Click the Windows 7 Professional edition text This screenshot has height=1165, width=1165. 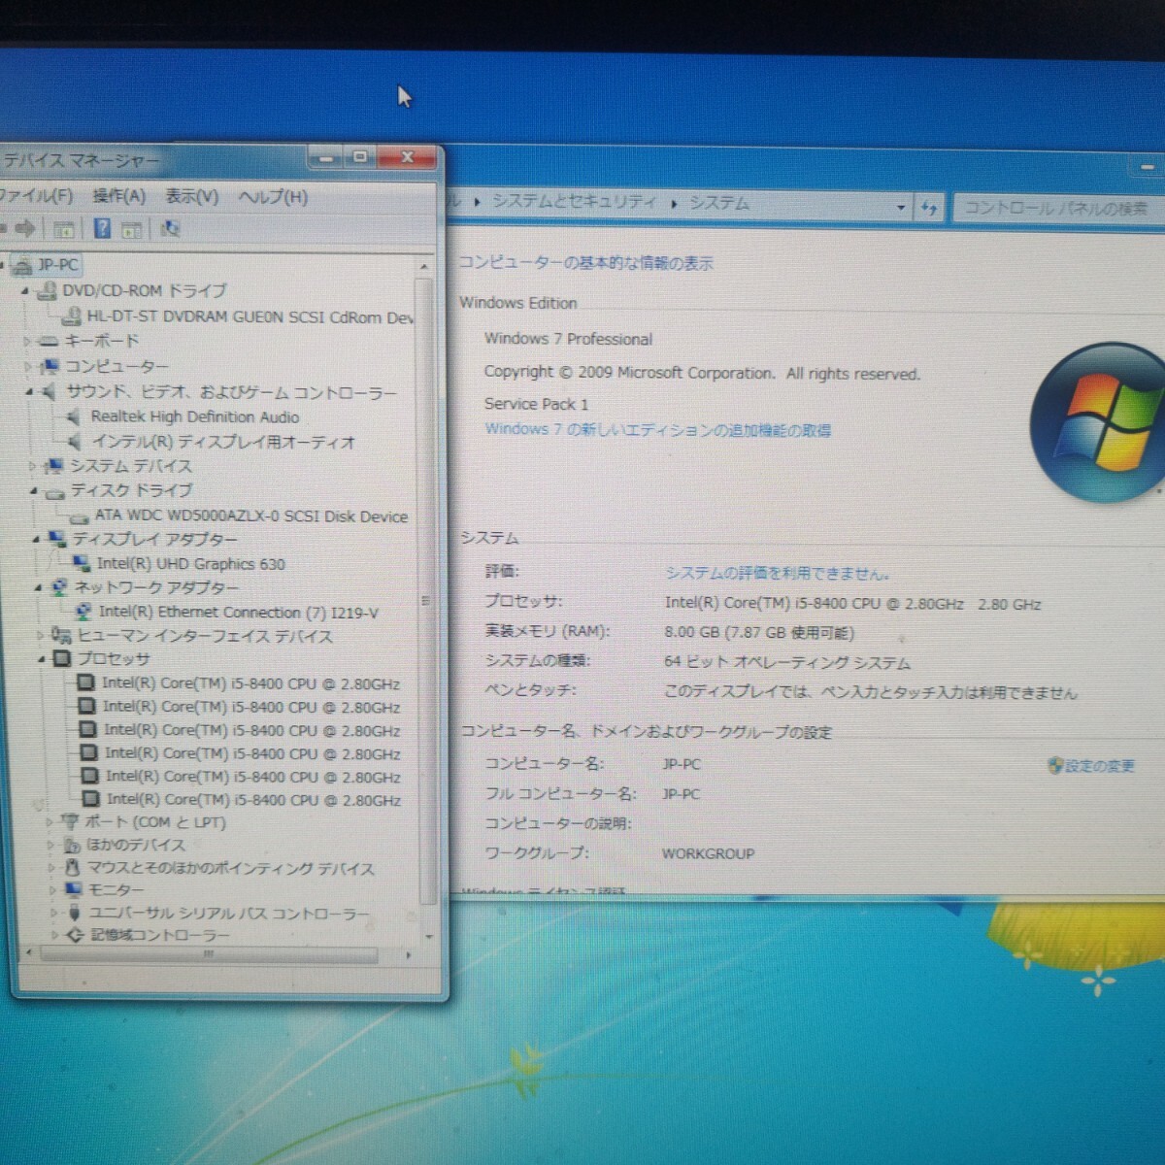tap(568, 339)
